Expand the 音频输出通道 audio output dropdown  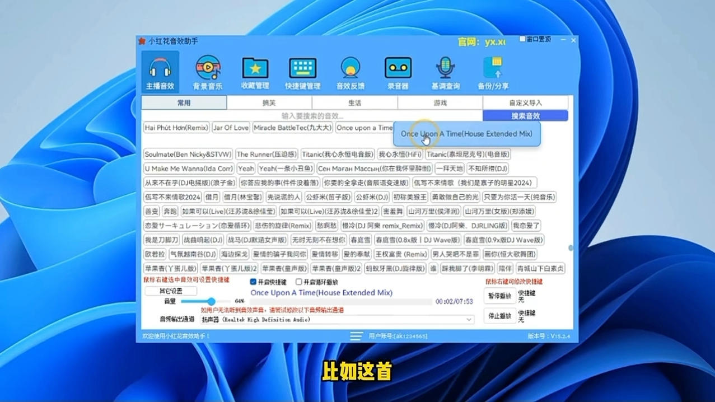(x=469, y=320)
